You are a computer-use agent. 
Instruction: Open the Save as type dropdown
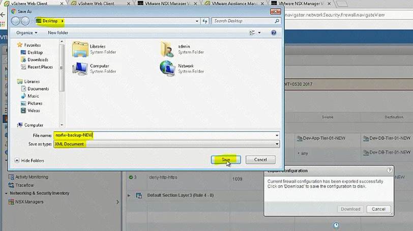click(277, 144)
